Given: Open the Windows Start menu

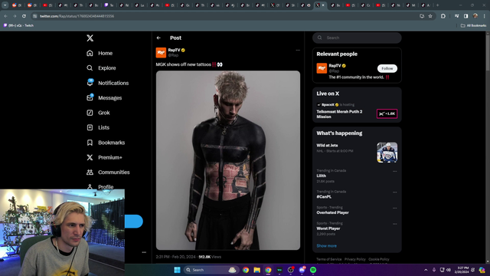Looking at the screenshot, I should tap(177, 270).
